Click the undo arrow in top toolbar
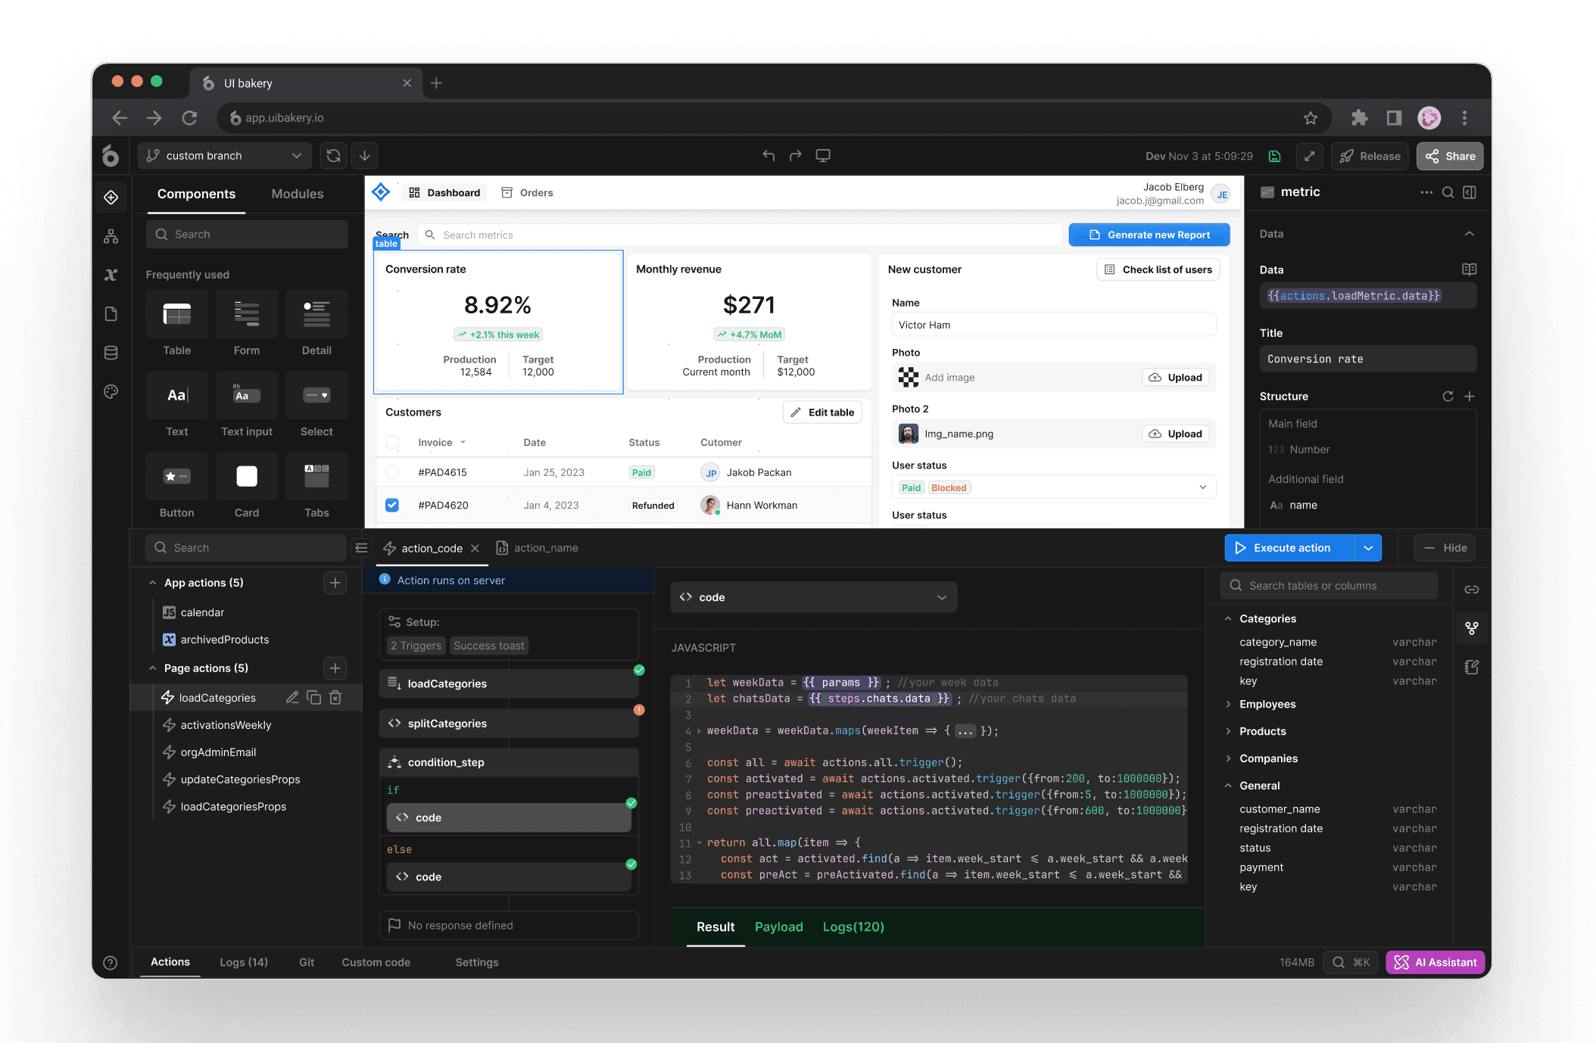The width and height of the screenshot is (1596, 1043). [x=768, y=155]
